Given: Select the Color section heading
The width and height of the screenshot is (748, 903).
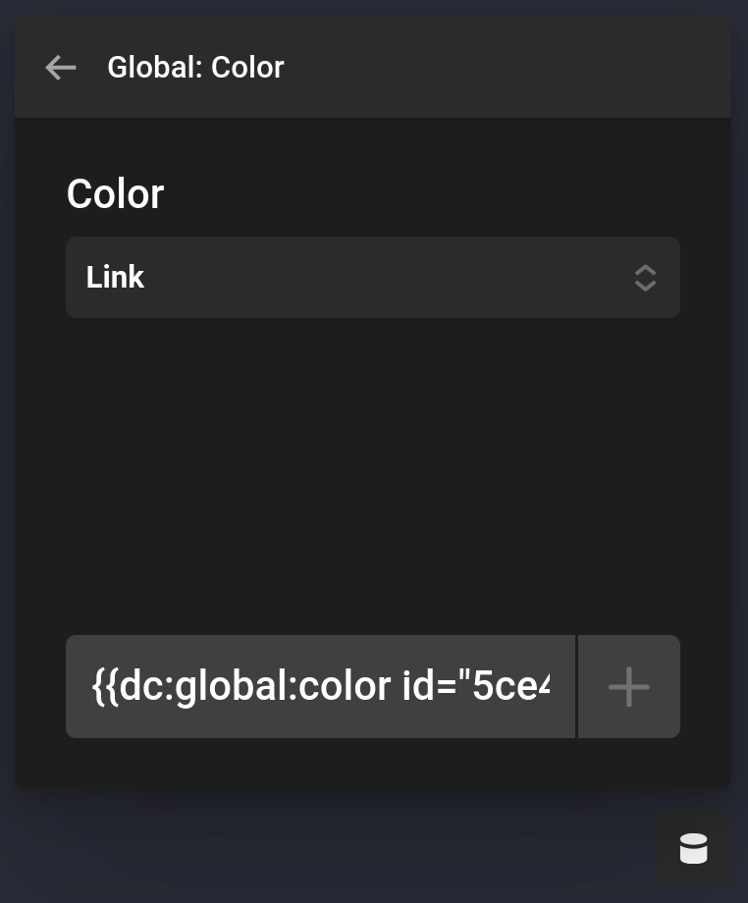Looking at the screenshot, I should (x=115, y=193).
